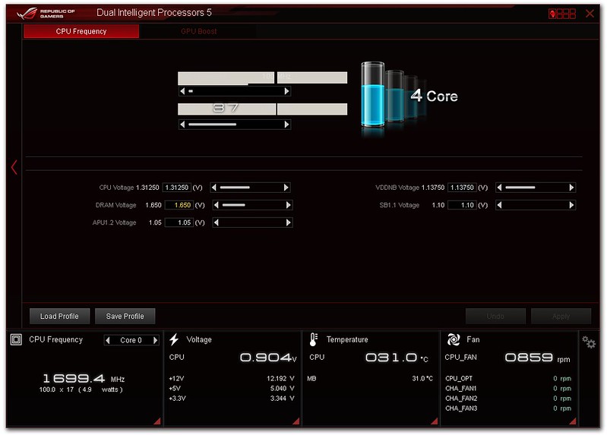
Task: Open the CPU Frequency tab
Action: (81, 31)
